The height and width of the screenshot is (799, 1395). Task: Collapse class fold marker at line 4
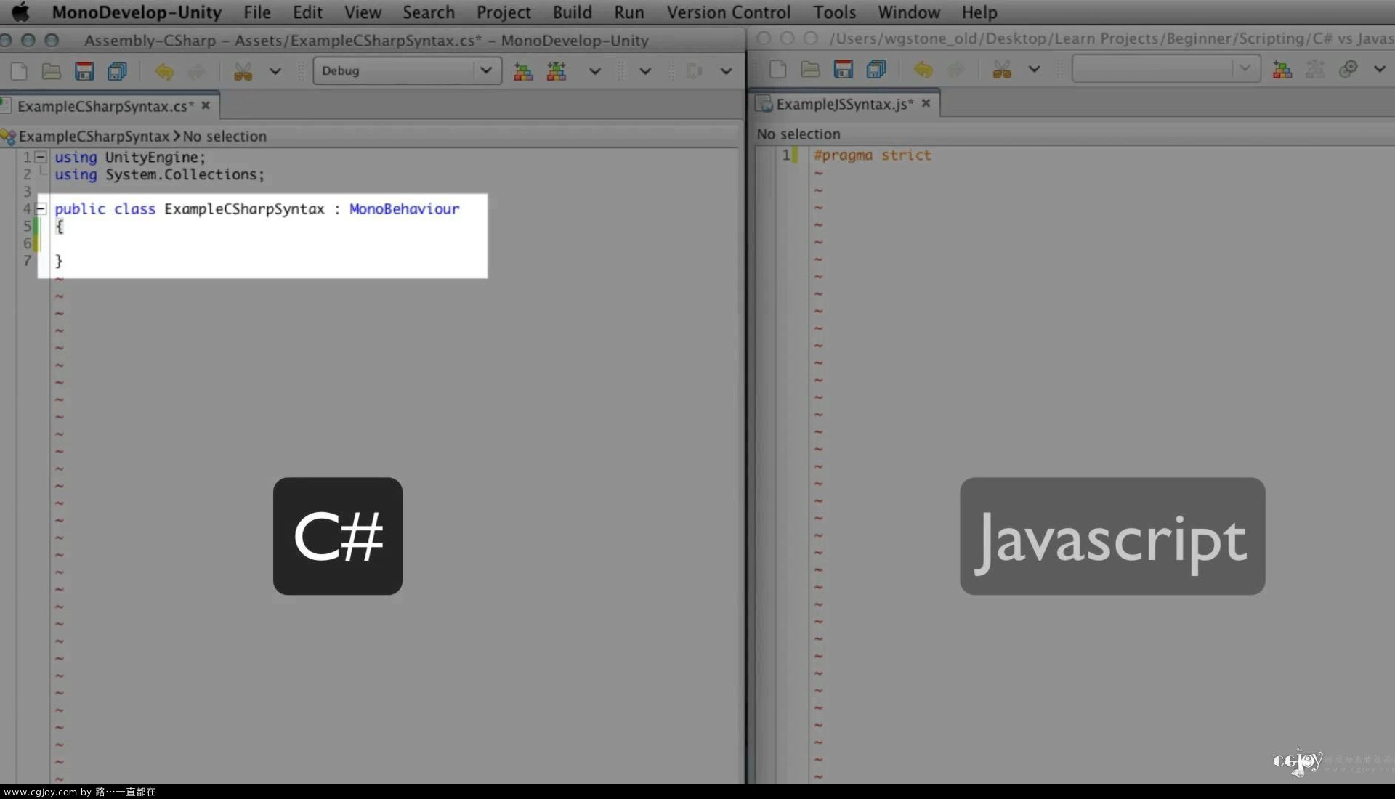(x=41, y=209)
